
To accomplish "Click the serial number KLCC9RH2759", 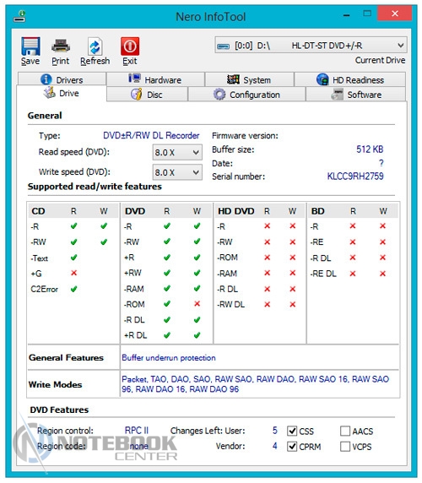I will coord(355,176).
